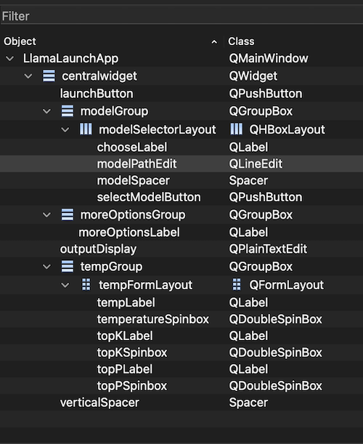Click the layout icon beside moreOptionsGroup

[68, 214]
